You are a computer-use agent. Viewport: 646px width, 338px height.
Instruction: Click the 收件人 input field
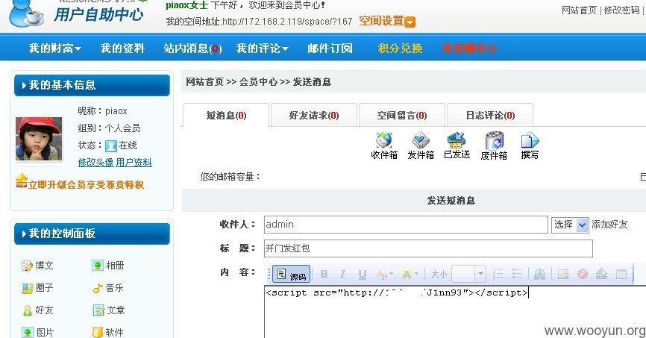(x=406, y=225)
